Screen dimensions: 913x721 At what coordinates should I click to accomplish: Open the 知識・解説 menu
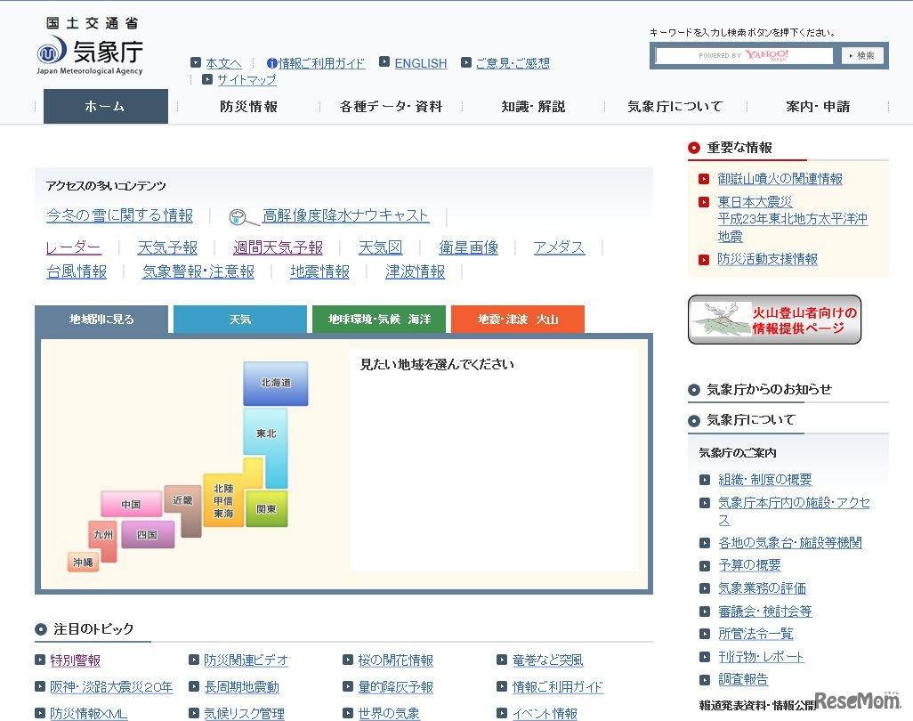coord(533,106)
